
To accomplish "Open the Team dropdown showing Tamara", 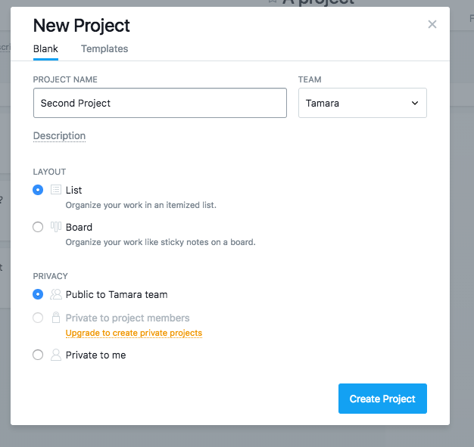I will tap(363, 103).
